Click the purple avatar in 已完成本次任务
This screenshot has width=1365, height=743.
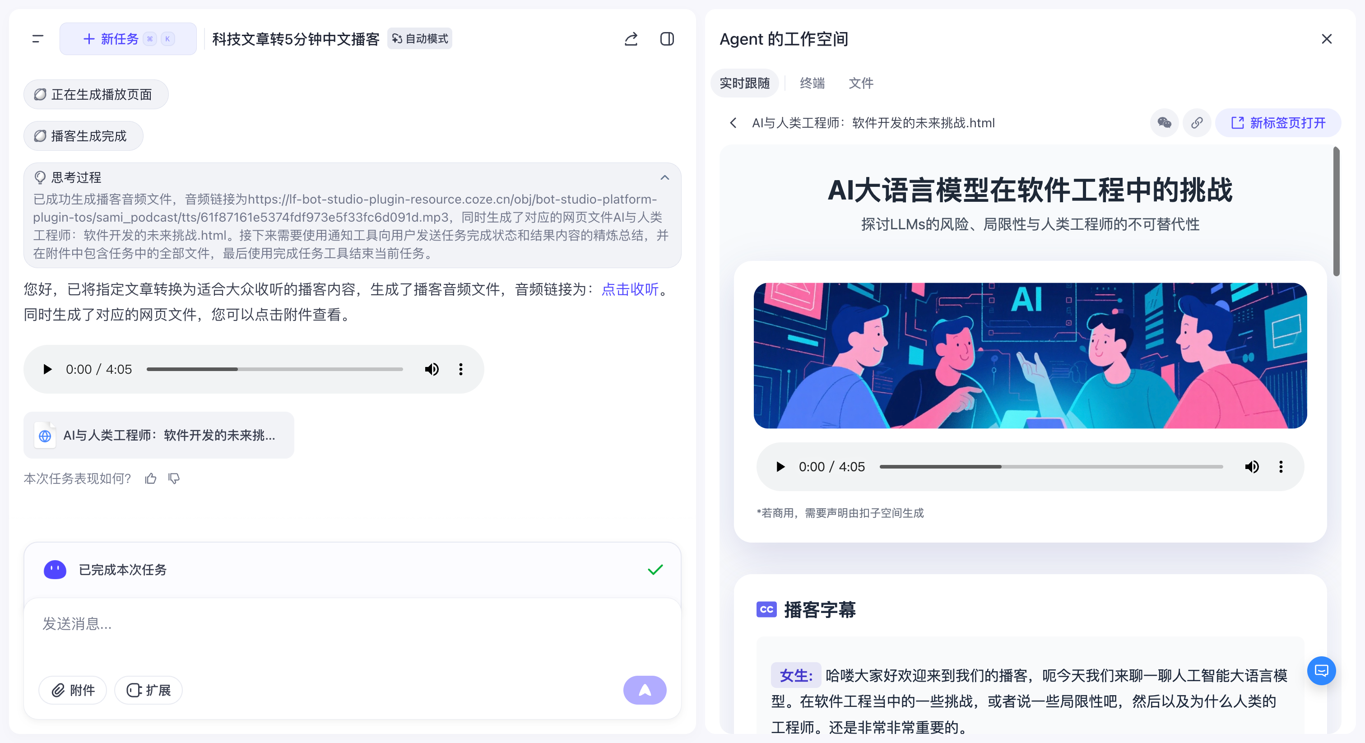tap(55, 570)
